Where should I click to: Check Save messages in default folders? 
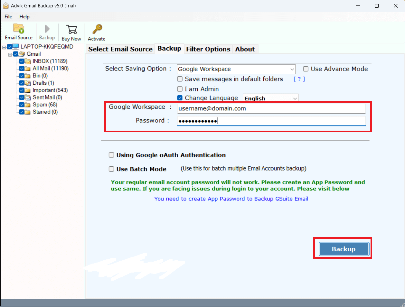click(180, 79)
